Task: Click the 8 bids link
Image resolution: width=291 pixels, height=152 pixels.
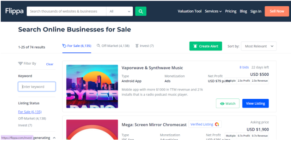Action: point(244,67)
